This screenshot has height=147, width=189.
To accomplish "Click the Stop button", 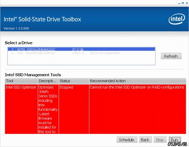I will click(x=160, y=140).
